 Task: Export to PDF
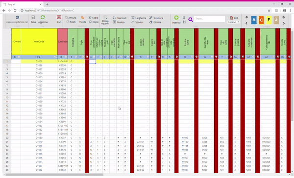point(234,18)
